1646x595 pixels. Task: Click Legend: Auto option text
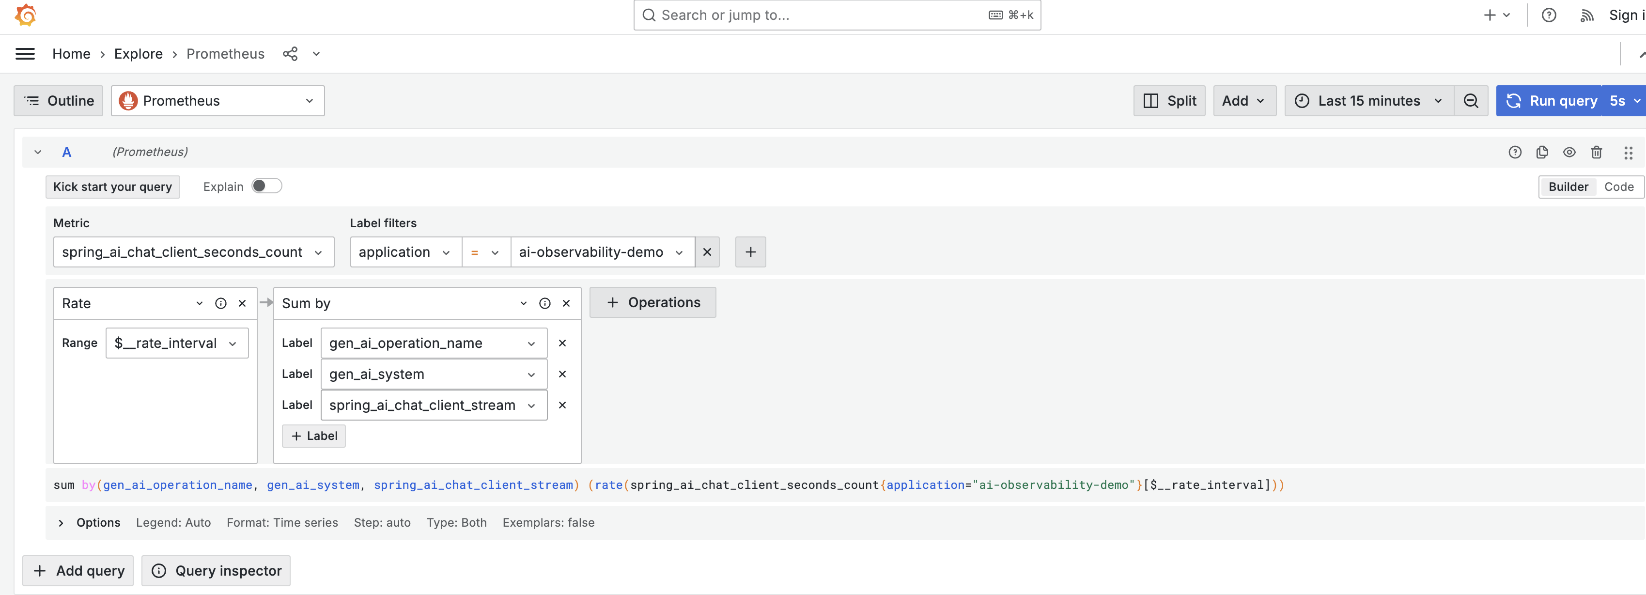[173, 523]
